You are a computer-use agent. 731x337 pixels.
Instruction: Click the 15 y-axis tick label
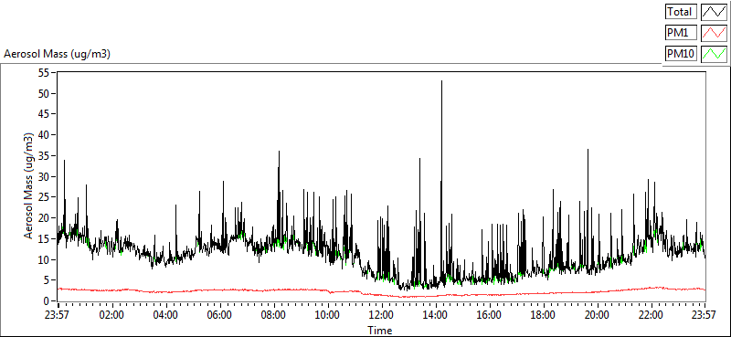click(x=44, y=238)
